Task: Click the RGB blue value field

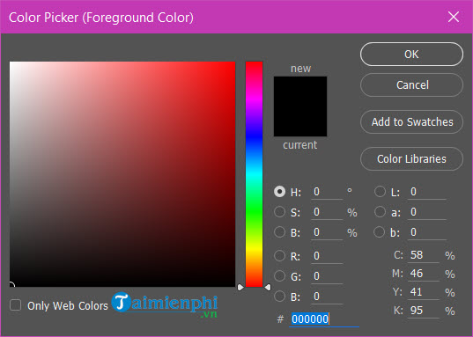Action: click(x=327, y=297)
